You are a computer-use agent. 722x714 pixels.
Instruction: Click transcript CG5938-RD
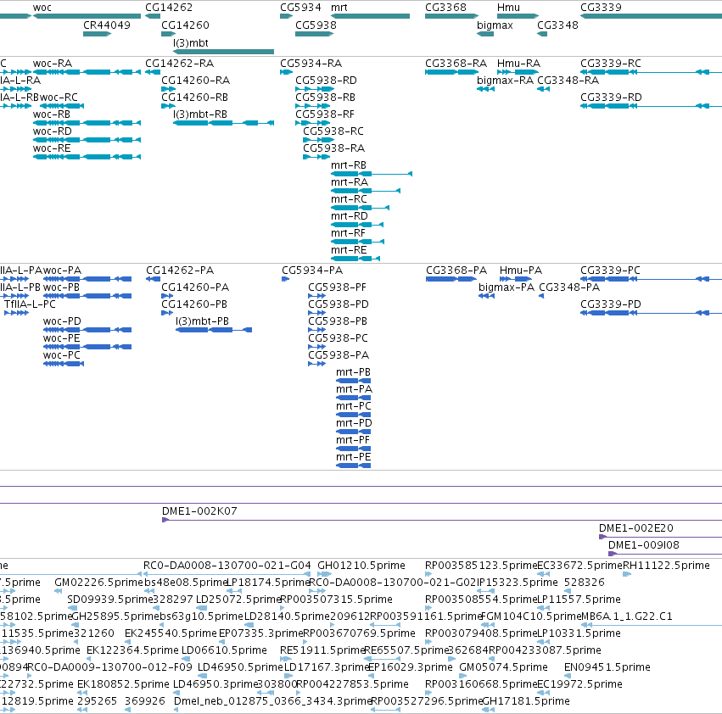click(x=326, y=80)
